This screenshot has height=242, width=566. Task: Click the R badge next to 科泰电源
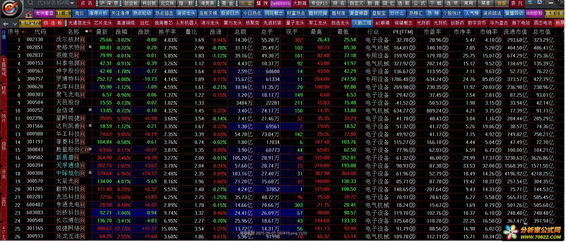[x=82, y=63]
